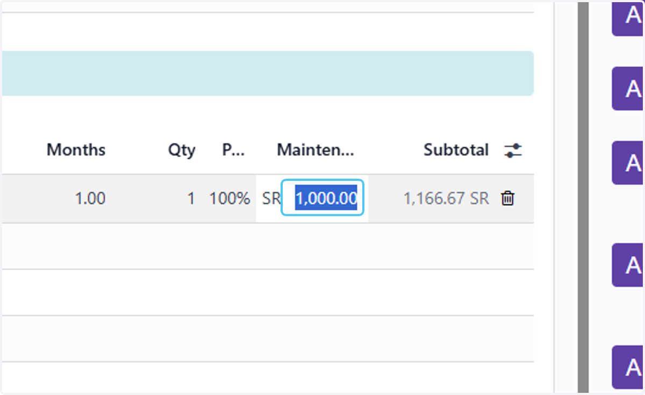645x395 pixels.
Task: Click the Qty column header
Action: point(182,150)
